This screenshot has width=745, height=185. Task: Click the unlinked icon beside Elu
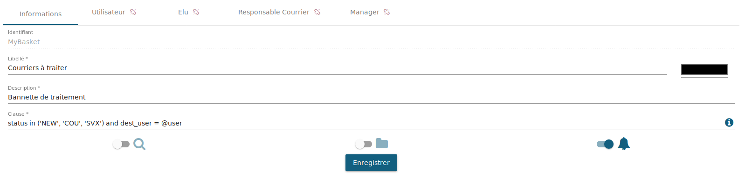196,12
